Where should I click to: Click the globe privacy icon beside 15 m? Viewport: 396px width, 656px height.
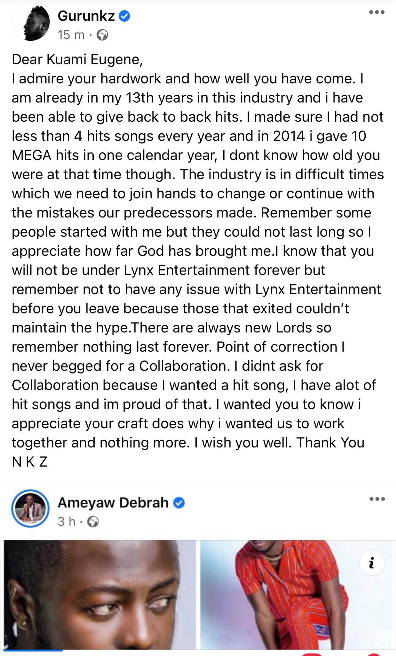pos(102,35)
